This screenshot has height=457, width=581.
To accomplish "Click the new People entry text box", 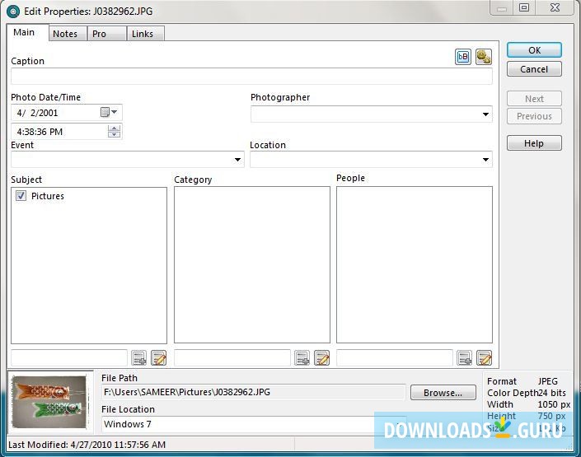I will tap(395, 357).
